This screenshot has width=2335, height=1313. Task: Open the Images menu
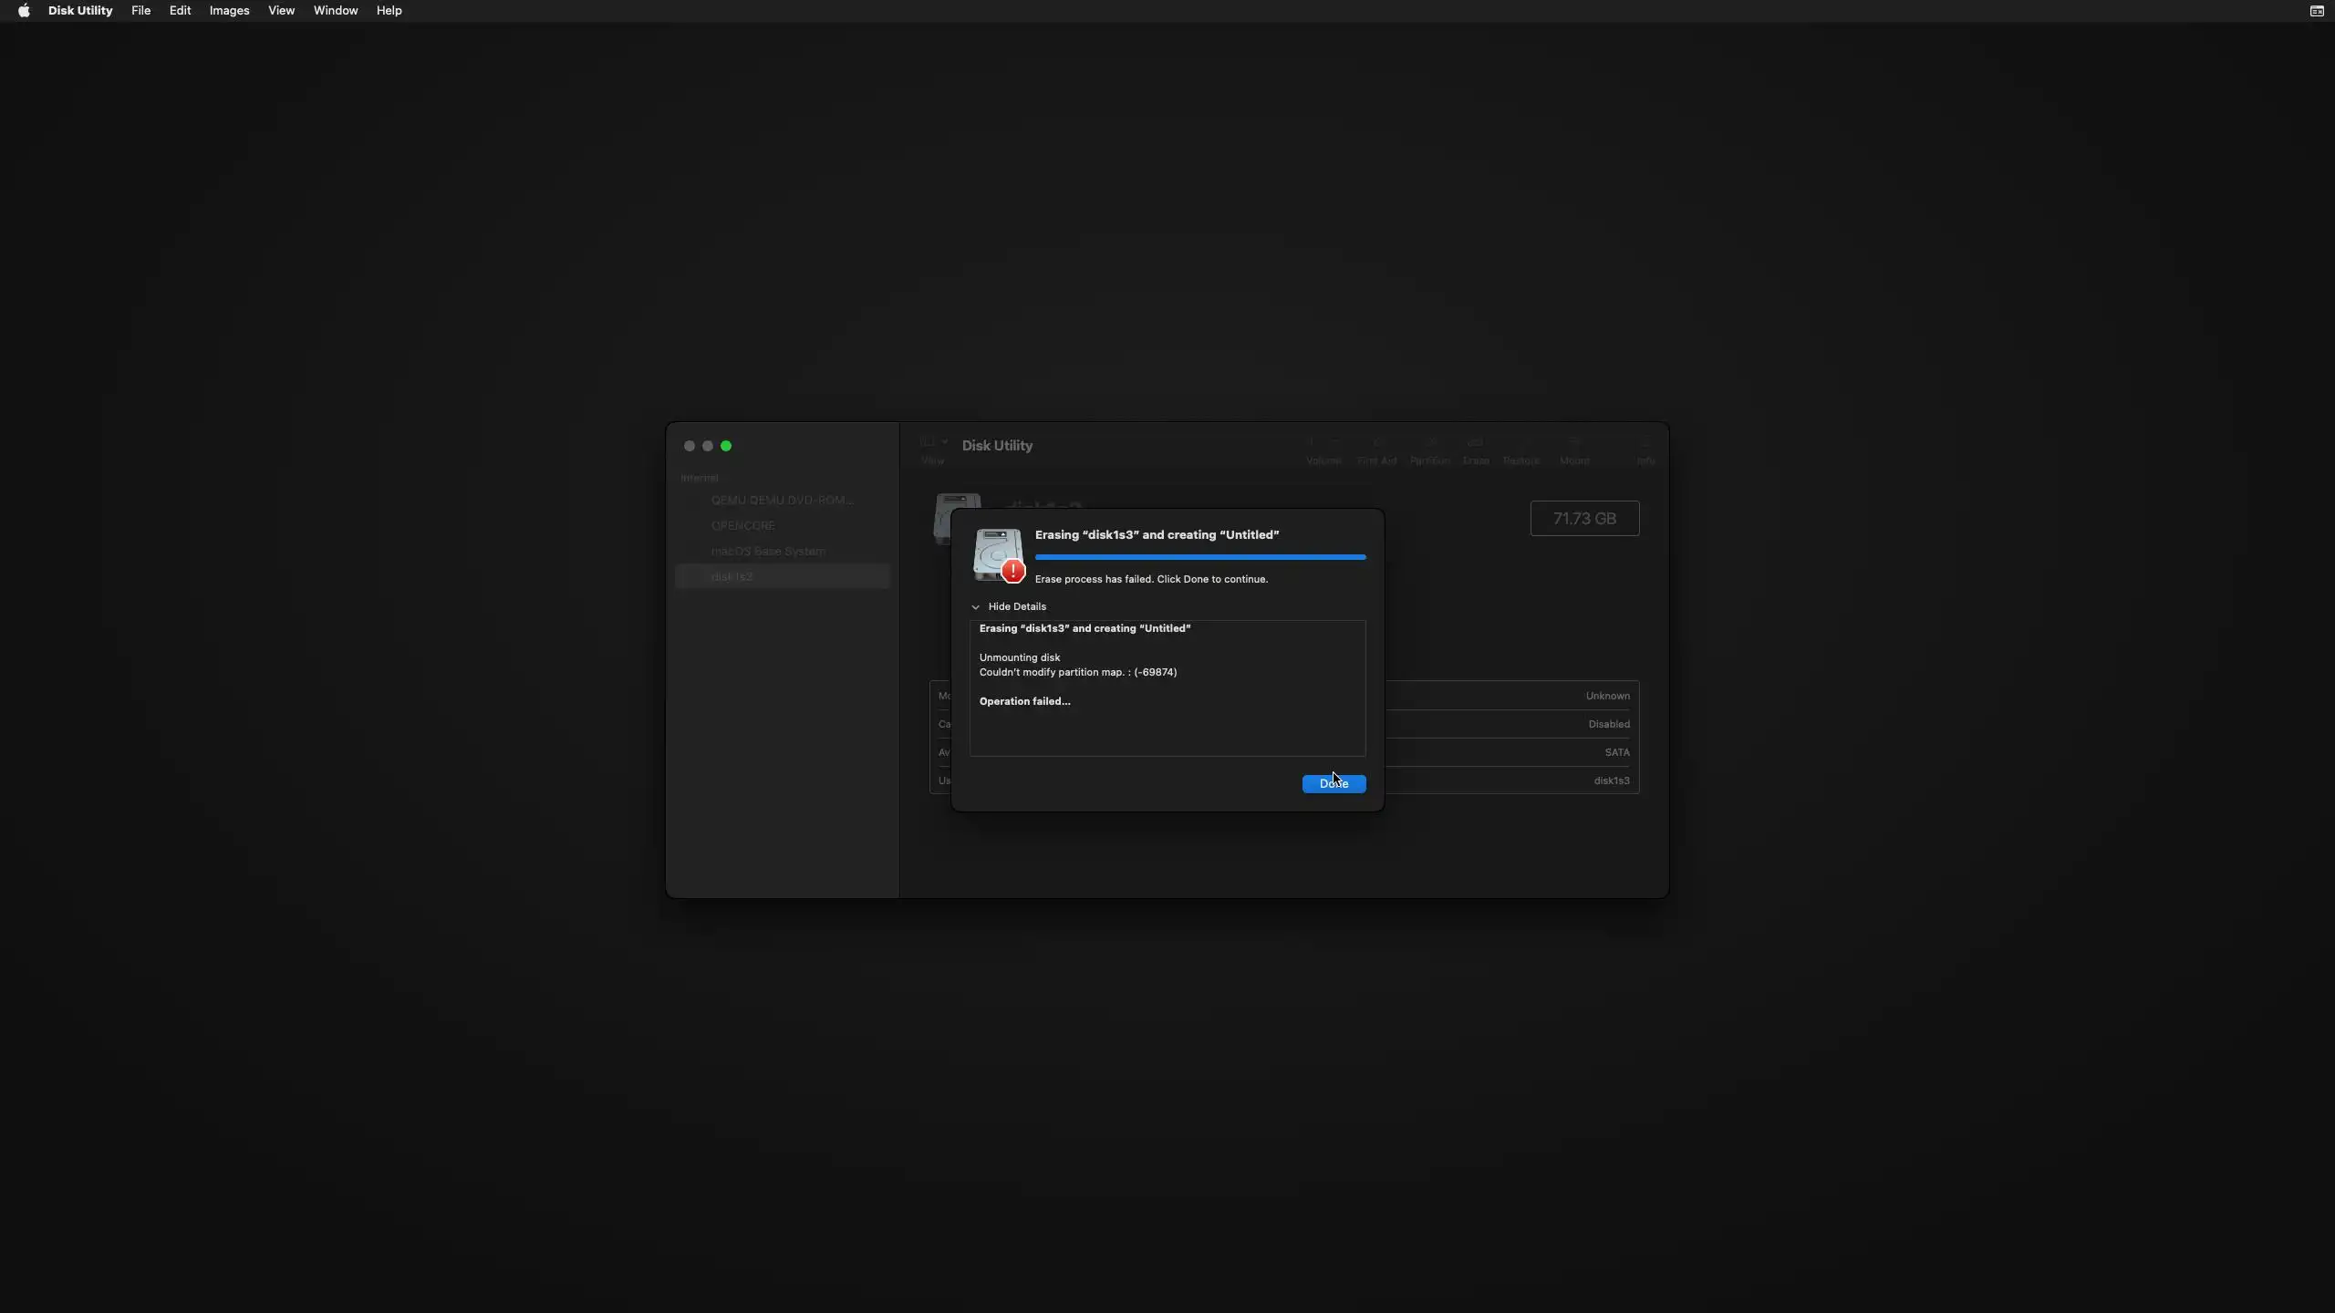[229, 11]
